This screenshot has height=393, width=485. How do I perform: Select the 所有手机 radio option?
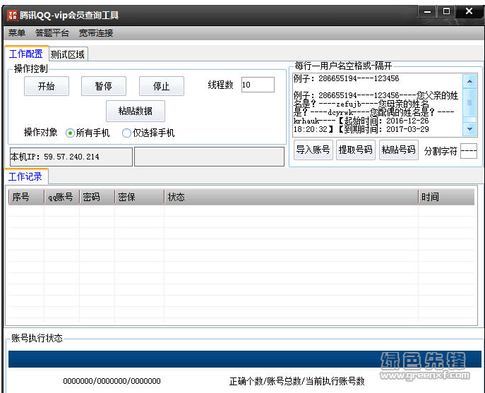tap(88, 133)
